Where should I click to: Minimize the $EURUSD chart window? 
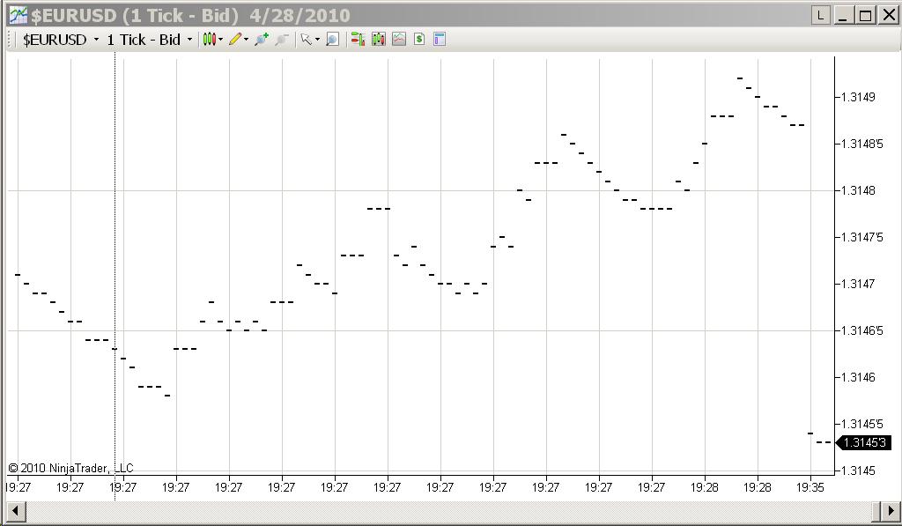pos(843,16)
